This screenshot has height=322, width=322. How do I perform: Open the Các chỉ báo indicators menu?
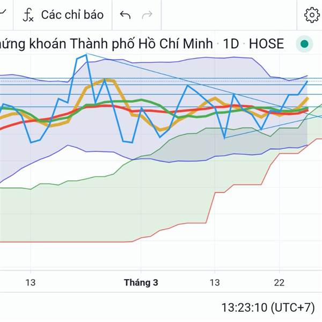point(72,15)
